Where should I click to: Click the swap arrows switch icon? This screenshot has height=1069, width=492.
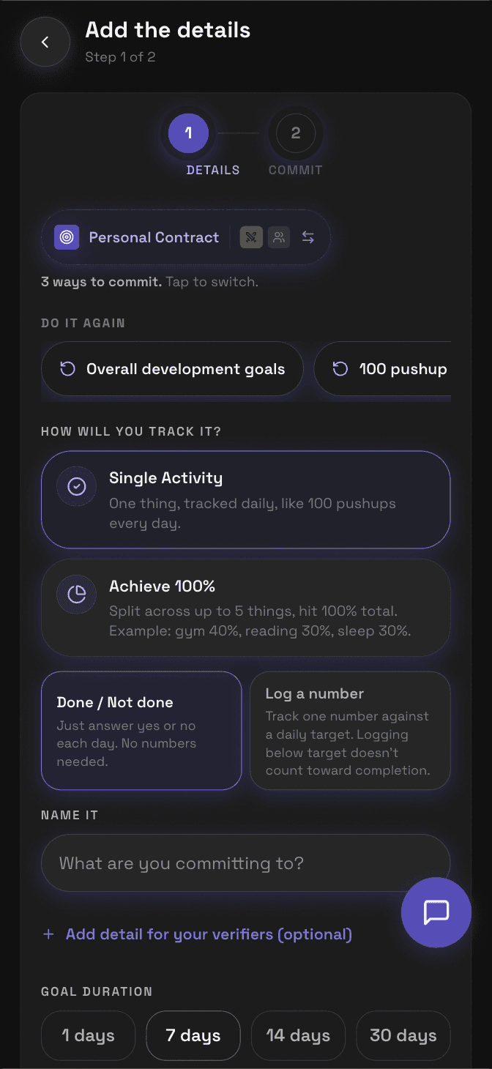(x=308, y=237)
